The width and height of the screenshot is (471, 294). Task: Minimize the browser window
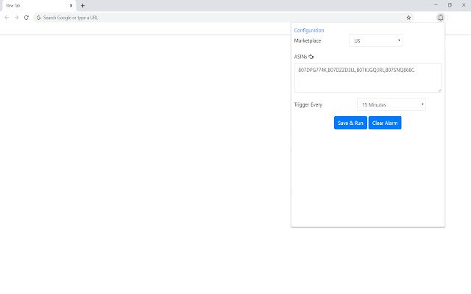(x=436, y=5)
